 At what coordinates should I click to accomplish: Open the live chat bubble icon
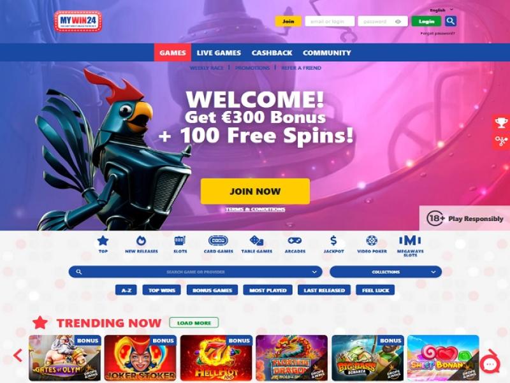tap(490, 365)
